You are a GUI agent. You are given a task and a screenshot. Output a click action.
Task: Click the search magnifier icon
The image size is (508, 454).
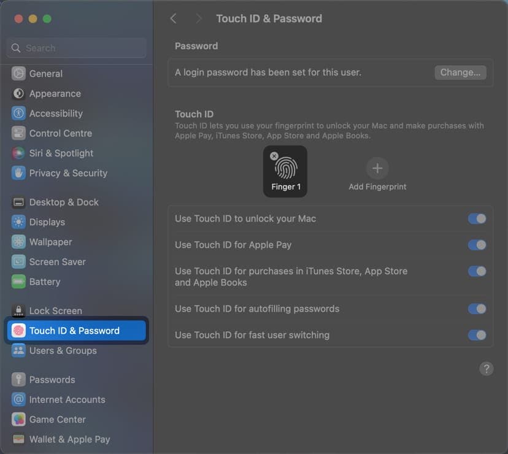(x=16, y=48)
